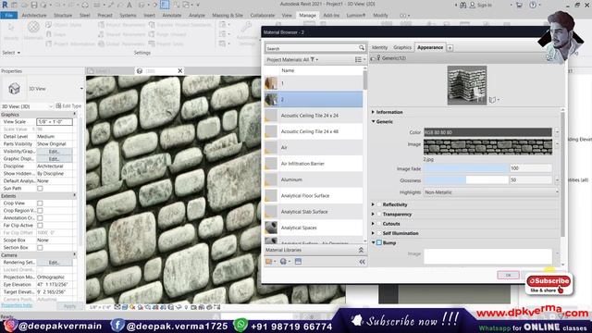The height and width of the screenshot is (333, 592).
Task: Click the add asset plus icon
Action: 450,47
